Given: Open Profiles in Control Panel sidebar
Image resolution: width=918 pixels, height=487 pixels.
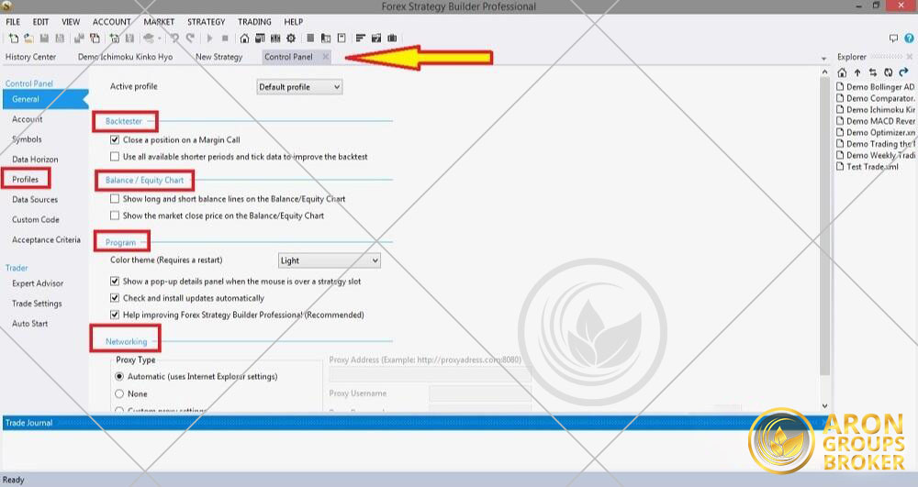Looking at the screenshot, I should tap(25, 180).
